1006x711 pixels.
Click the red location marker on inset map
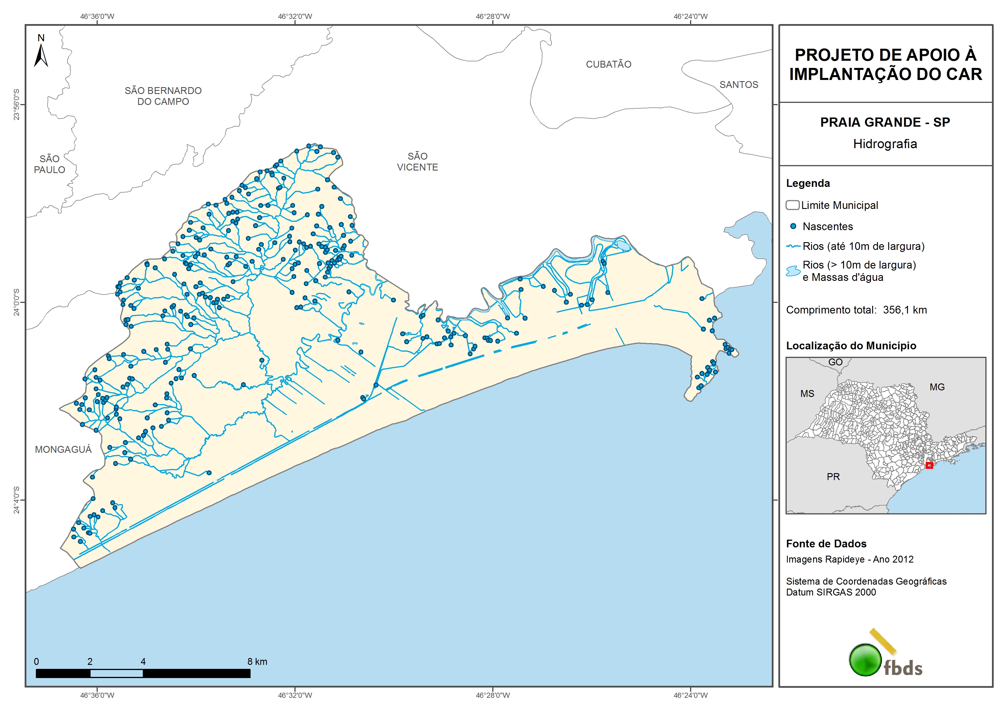pyautogui.click(x=929, y=465)
